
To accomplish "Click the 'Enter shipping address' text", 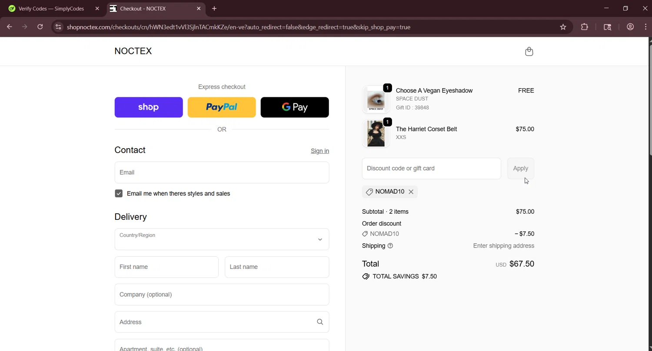I will [x=504, y=246].
